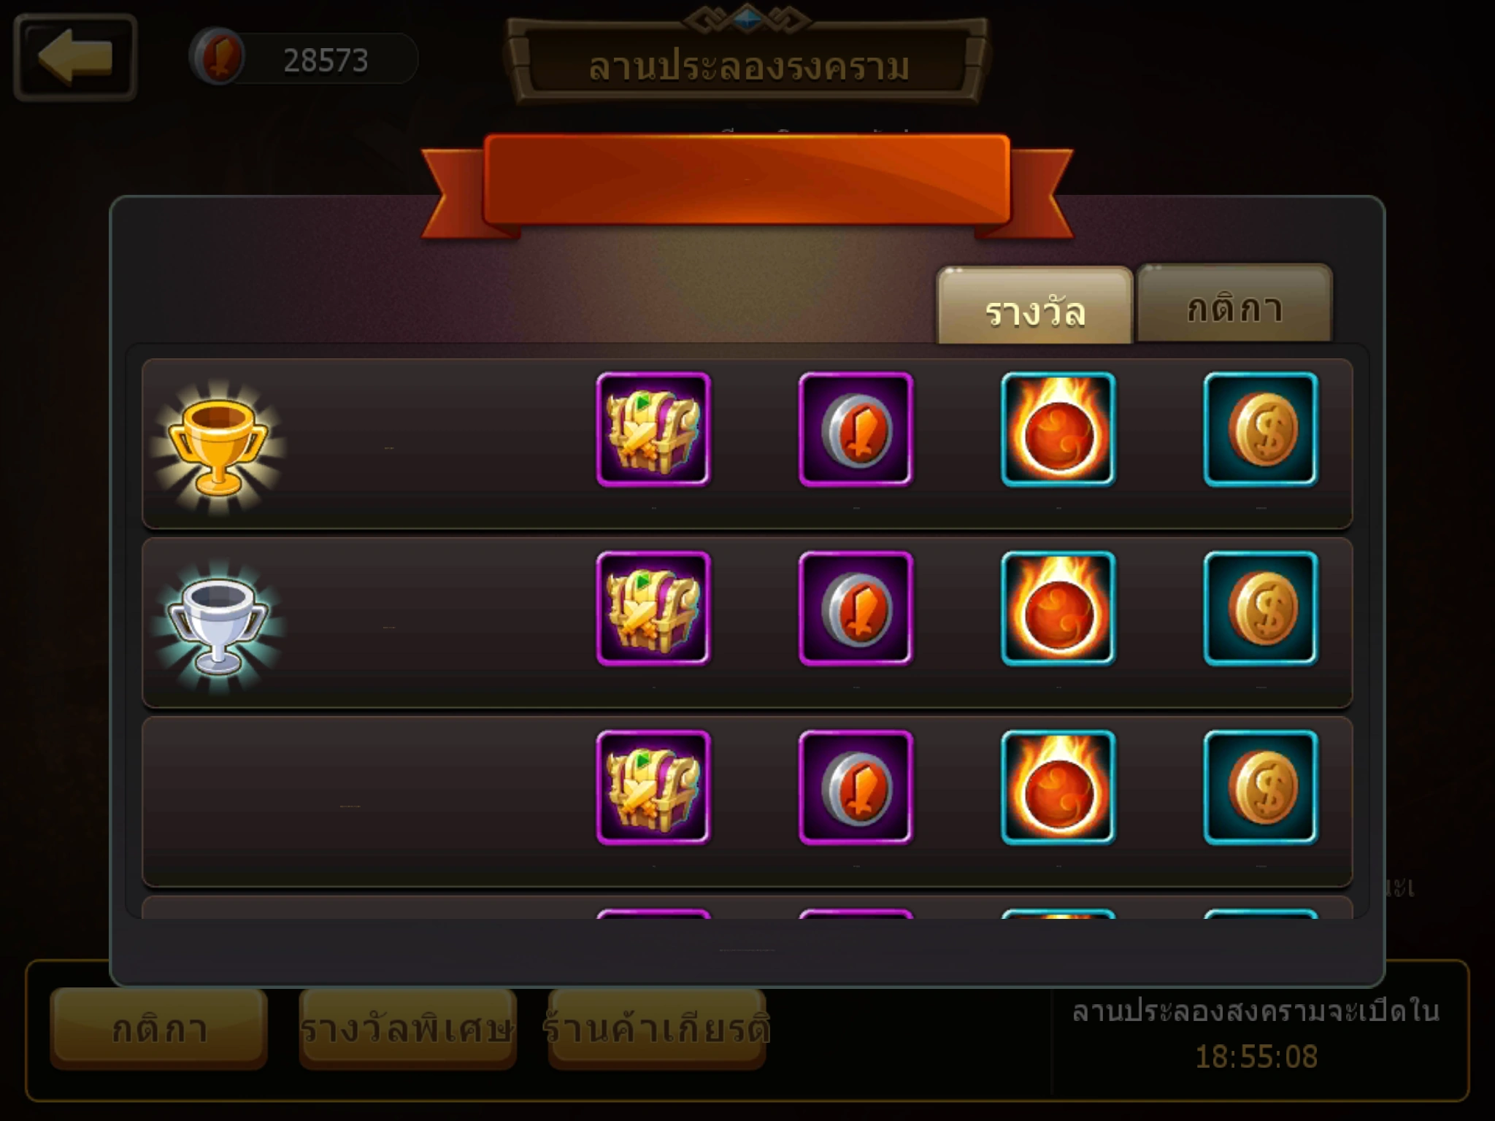Select fireball orb reward in gold trophy row
1495x1121 pixels.
(x=1058, y=429)
